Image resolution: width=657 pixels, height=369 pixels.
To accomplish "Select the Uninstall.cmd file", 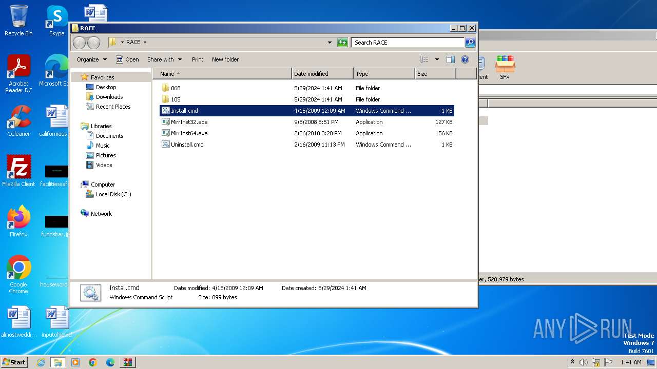I will click(306, 145).
